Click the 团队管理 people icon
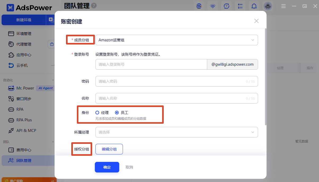 pyautogui.click(x=11, y=161)
